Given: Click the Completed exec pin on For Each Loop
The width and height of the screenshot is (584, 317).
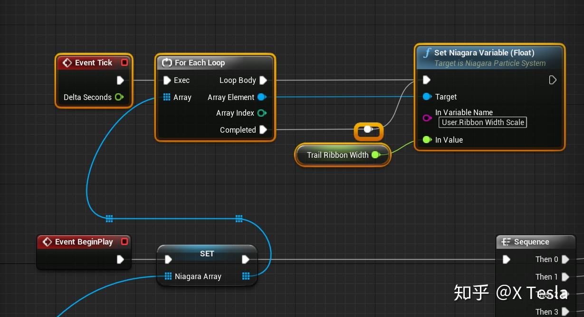Looking at the screenshot, I should pos(263,129).
